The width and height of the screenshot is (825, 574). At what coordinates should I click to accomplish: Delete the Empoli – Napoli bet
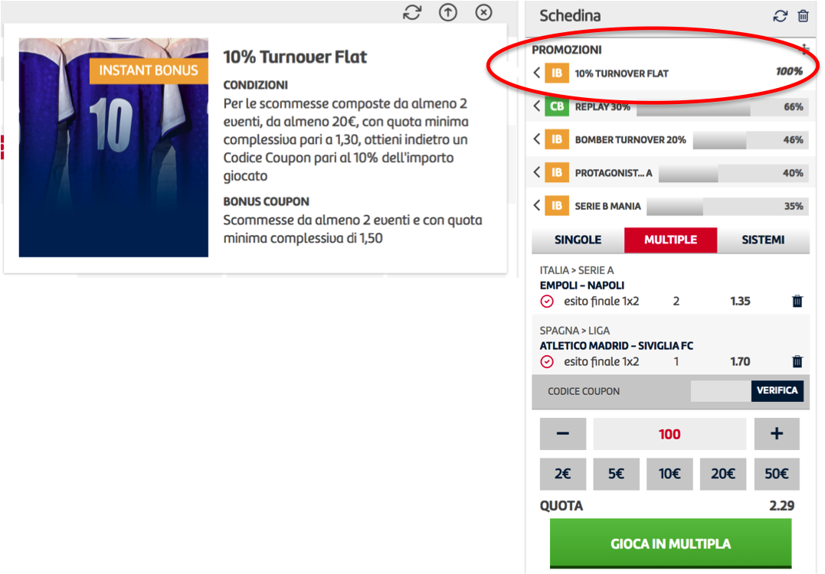[x=797, y=301]
